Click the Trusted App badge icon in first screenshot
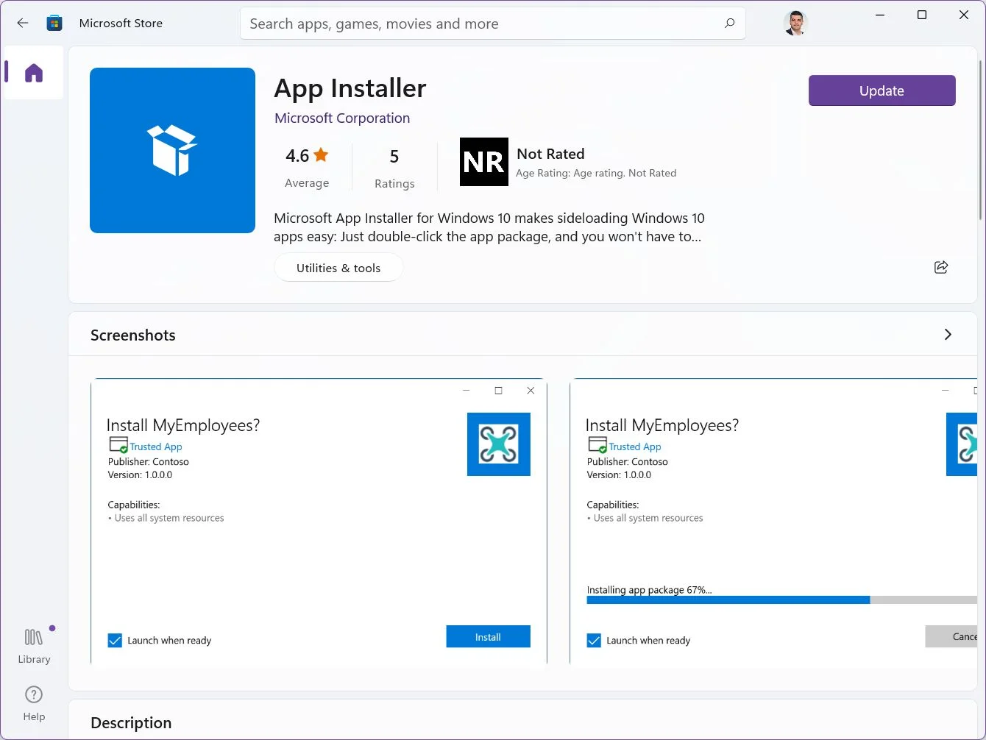This screenshot has width=986, height=740. pyautogui.click(x=118, y=445)
